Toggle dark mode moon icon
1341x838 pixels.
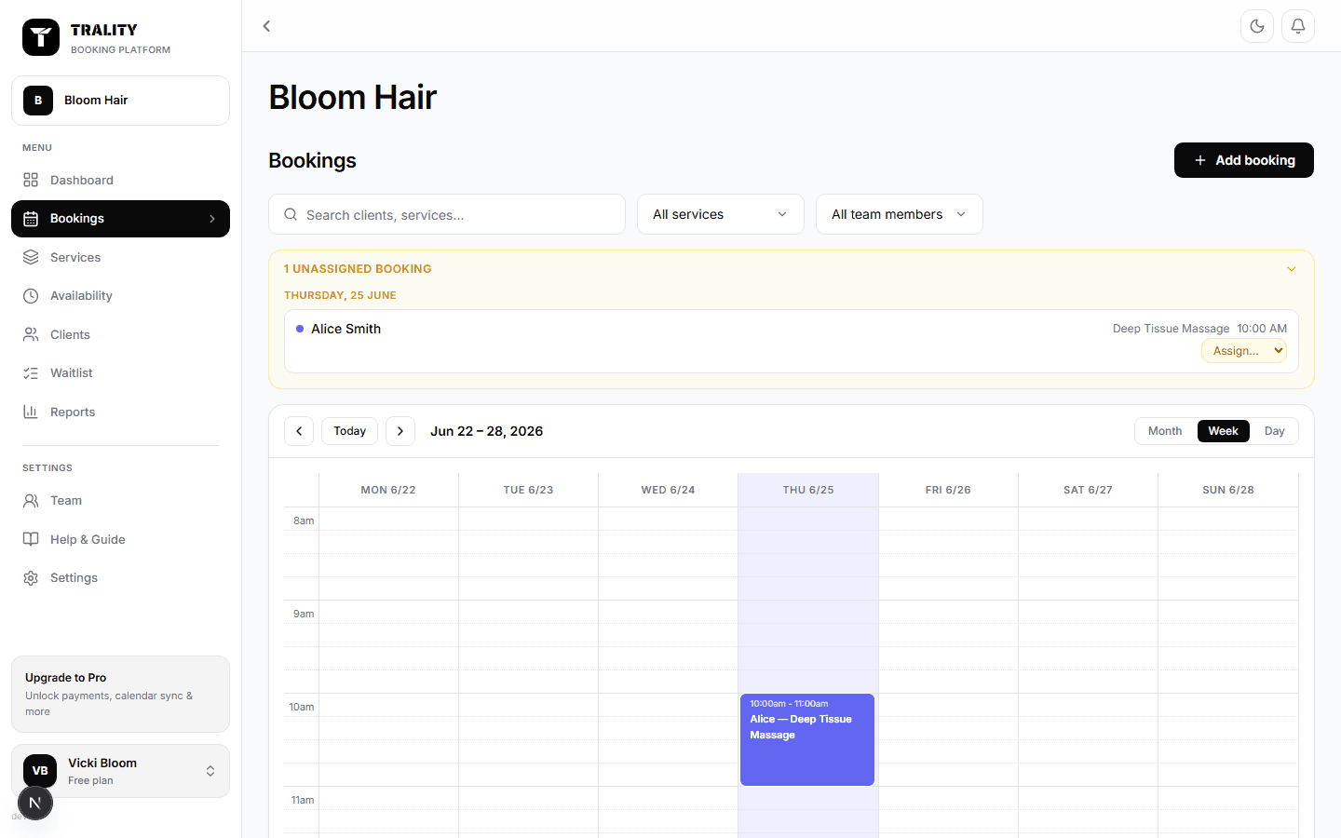1257,26
